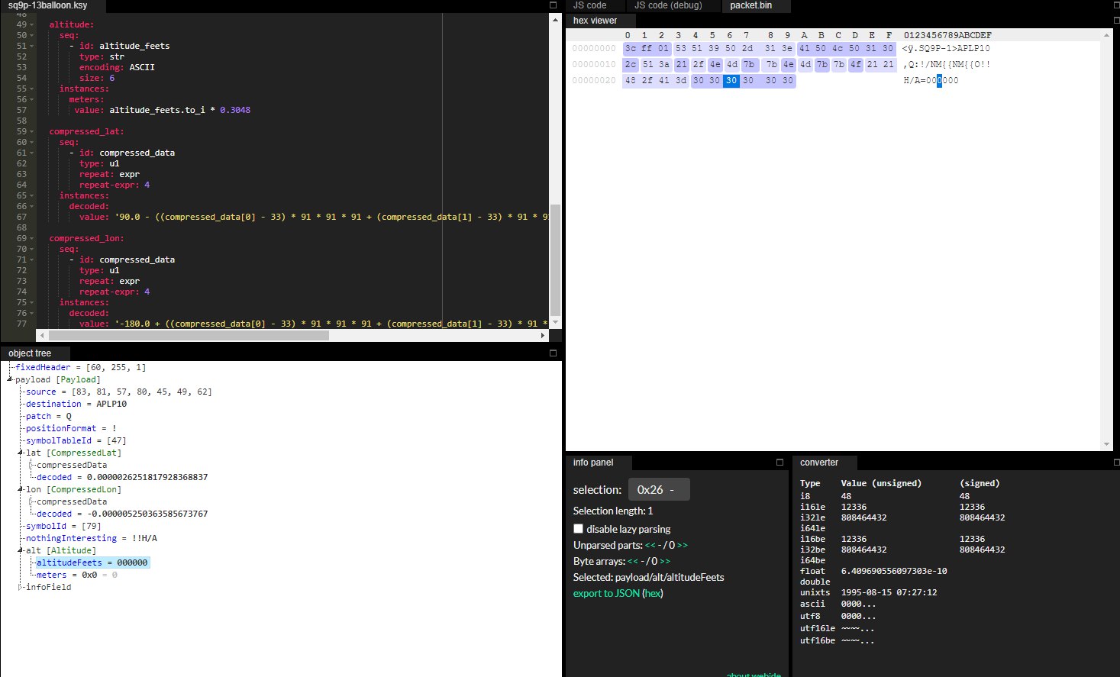The image size is (1120, 677).
Task: Click code editor scroll right arrow
Action: tap(543, 335)
